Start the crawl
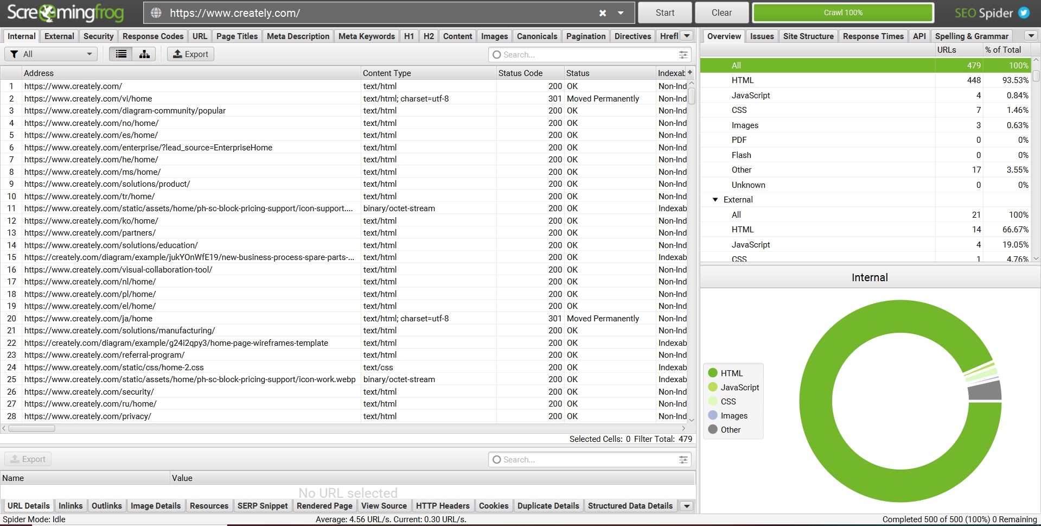The width and height of the screenshot is (1041, 526). pos(665,13)
